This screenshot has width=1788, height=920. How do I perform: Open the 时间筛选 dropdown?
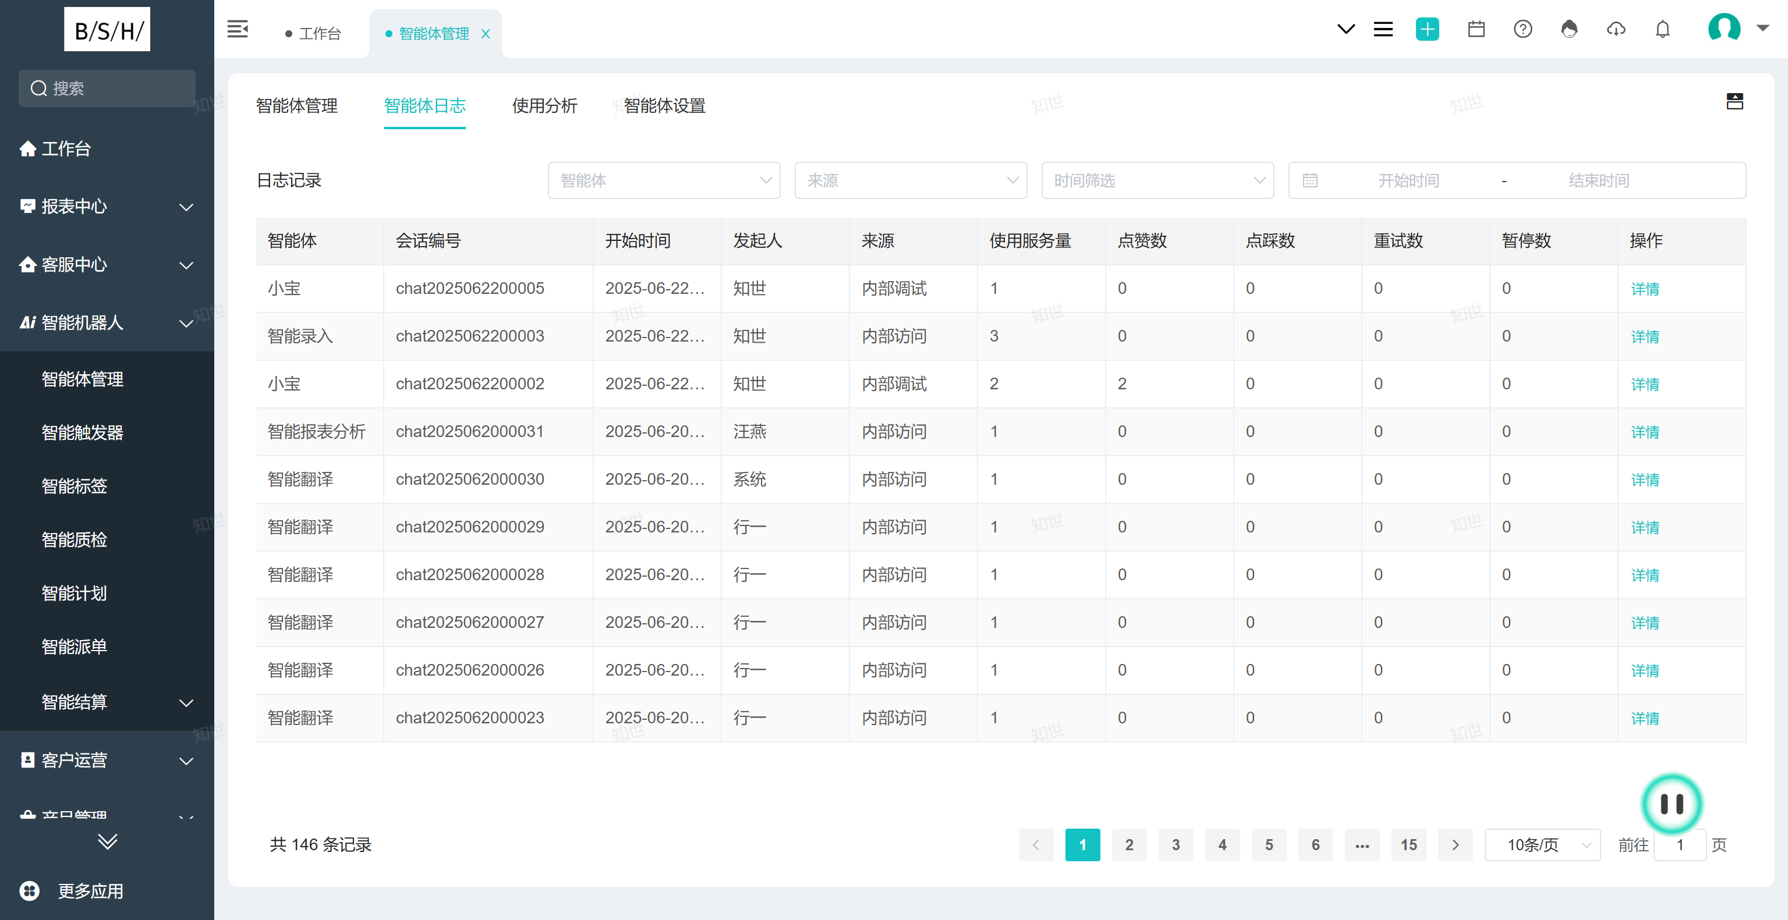pyautogui.click(x=1157, y=180)
